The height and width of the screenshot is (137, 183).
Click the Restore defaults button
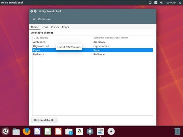pos(44,120)
